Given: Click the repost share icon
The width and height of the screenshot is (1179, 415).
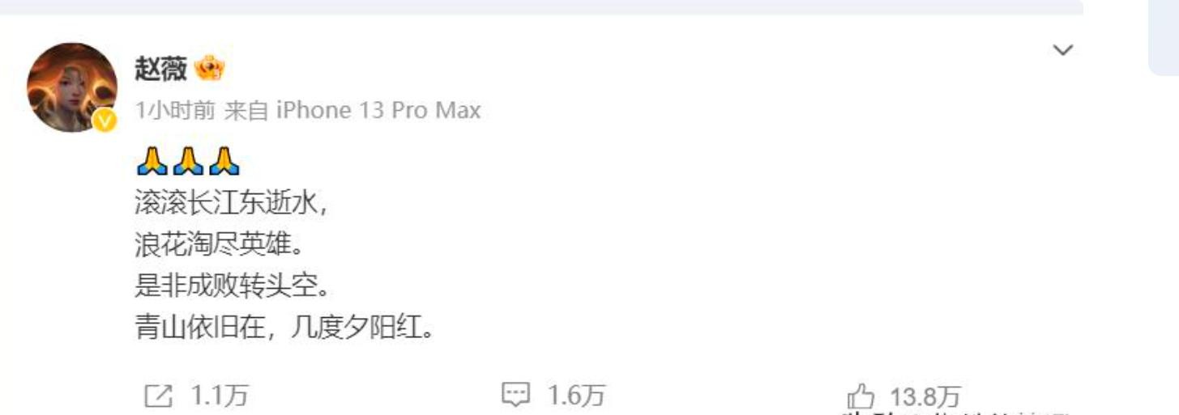Looking at the screenshot, I should point(158,396).
